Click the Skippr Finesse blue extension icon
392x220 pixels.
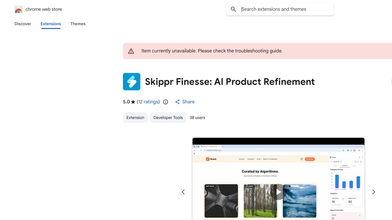[132, 82]
